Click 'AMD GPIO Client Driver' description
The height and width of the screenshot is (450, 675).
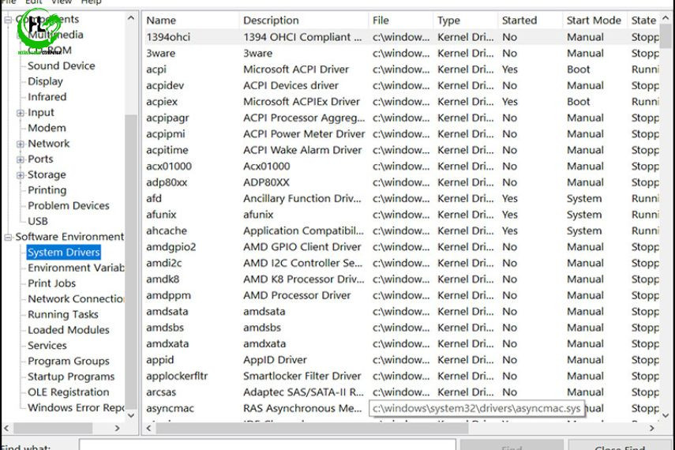tap(302, 247)
